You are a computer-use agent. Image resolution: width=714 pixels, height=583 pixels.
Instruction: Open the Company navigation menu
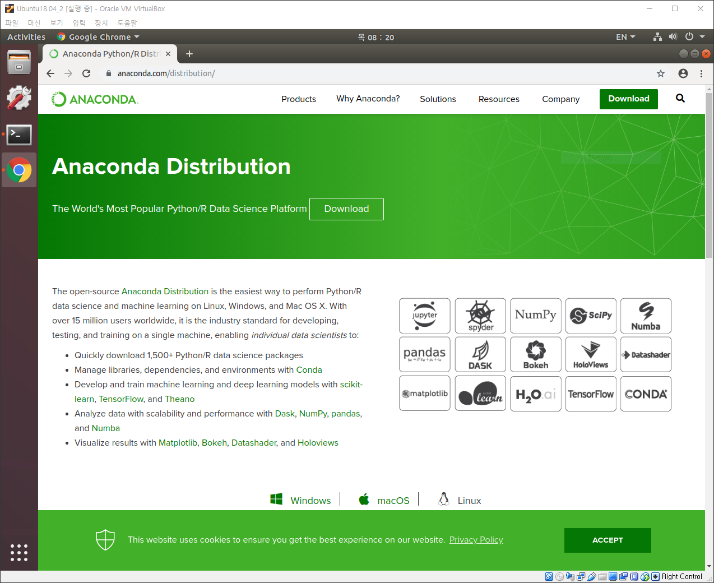(560, 99)
